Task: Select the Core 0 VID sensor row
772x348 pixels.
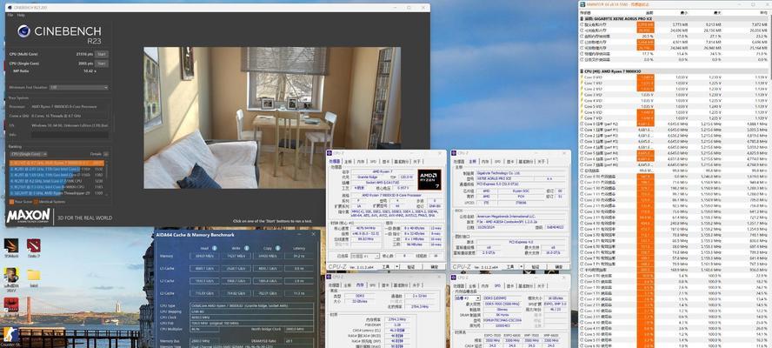Action: (674, 77)
